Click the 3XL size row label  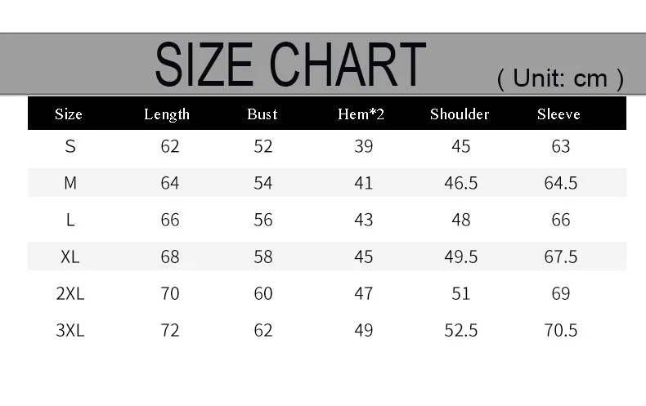coord(70,330)
